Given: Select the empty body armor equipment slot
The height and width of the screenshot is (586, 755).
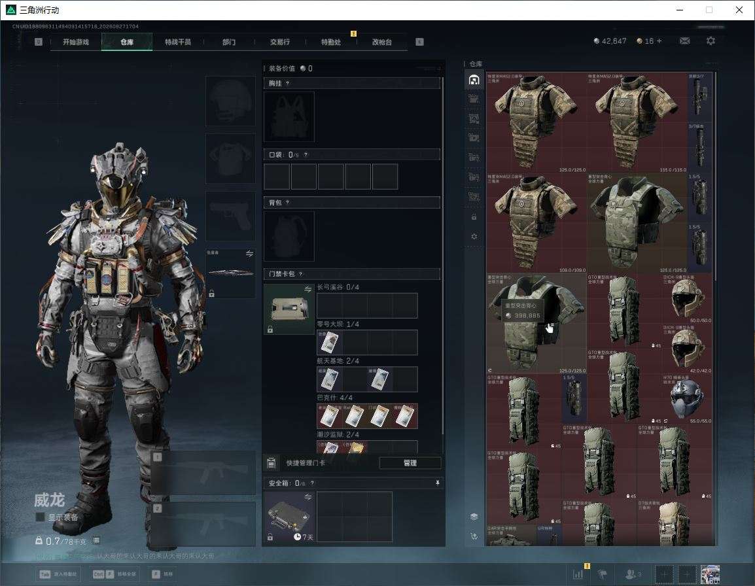Looking at the screenshot, I should [230, 158].
